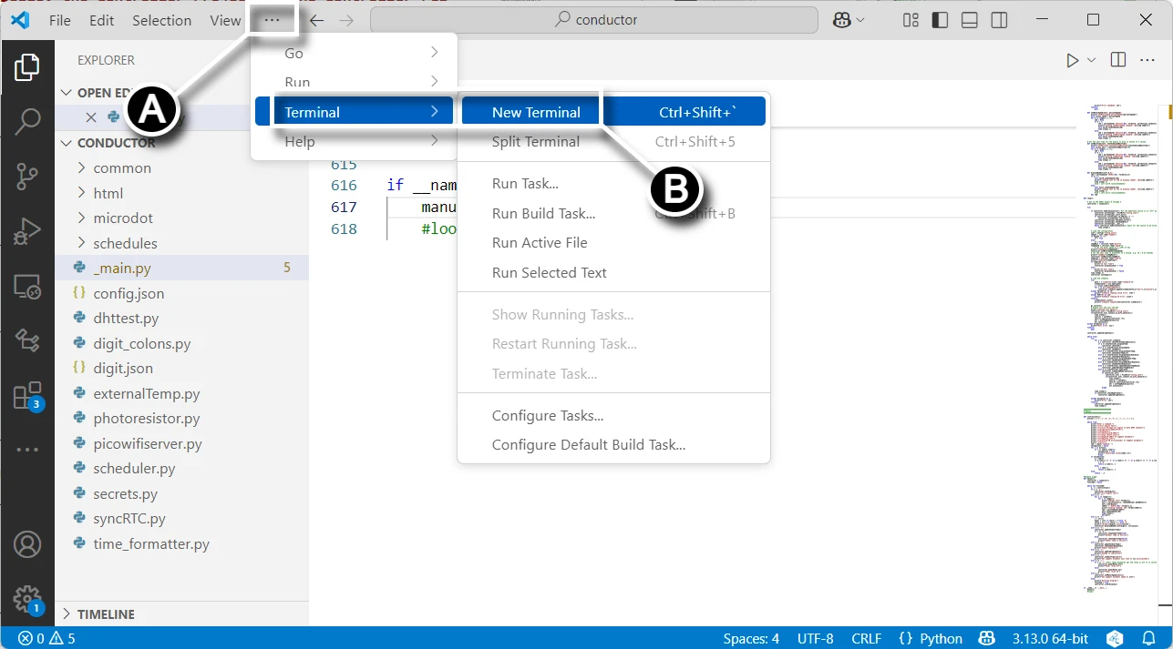The image size is (1173, 649).
Task: Expand the common folder
Action: [x=182, y=167]
